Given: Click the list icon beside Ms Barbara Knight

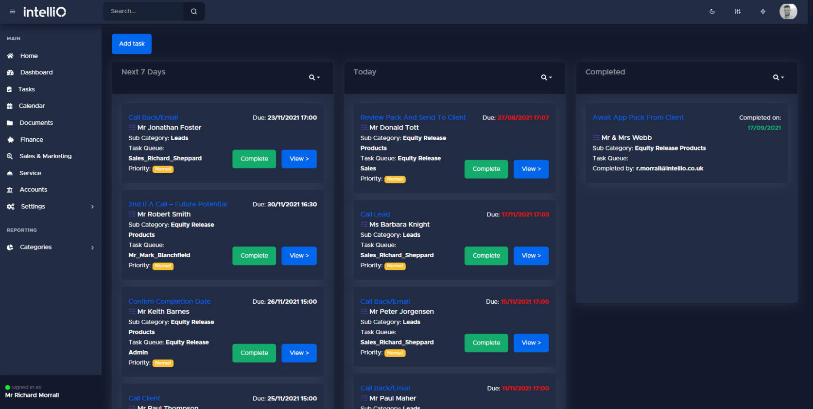Looking at the screenshot, I should point(364,225).
